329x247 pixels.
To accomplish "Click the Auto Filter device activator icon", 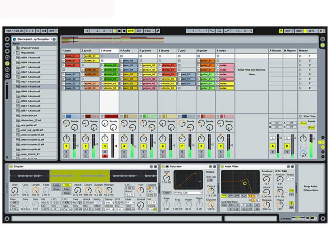I will pyautogui.click(x=222, y=167).
